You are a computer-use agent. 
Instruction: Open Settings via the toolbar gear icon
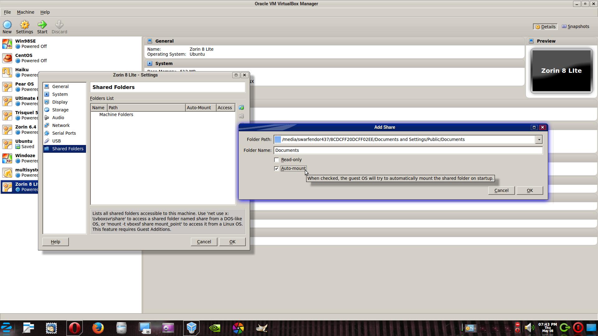(x=24, y=25)
